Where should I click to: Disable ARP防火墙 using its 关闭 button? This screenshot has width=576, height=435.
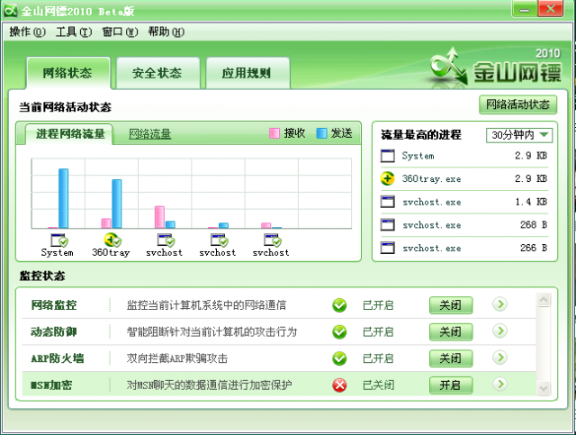tap(450, 358)
